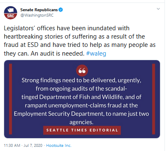Open the Senate Republicans display name

point(39,10)
